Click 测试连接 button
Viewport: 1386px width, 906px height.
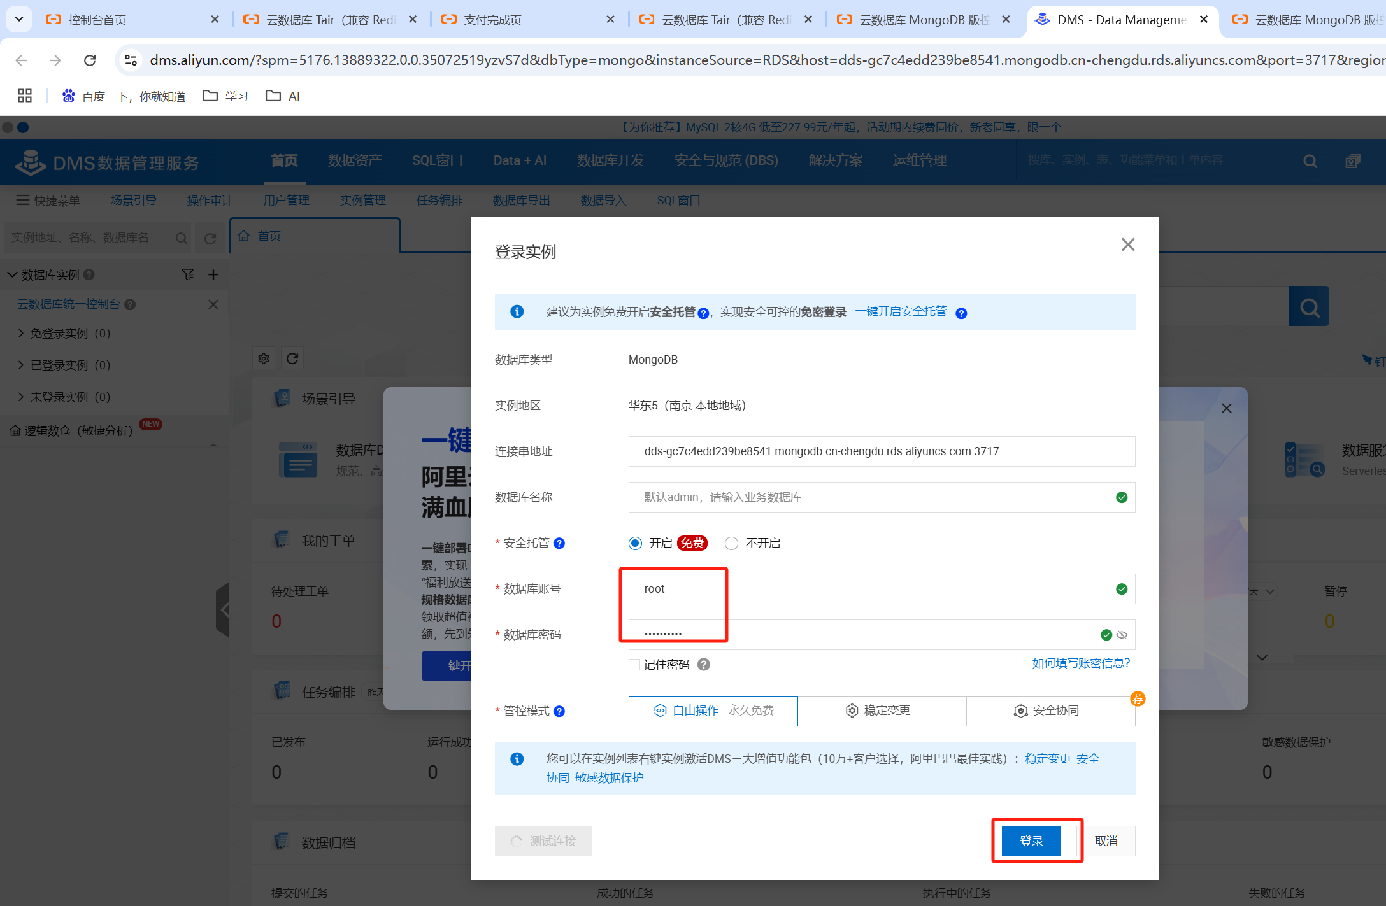[x=543, y=841]
